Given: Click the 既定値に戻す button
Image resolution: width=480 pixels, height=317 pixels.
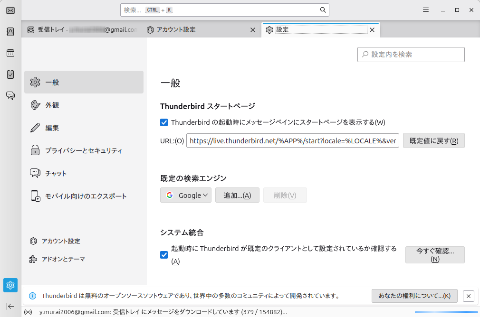Looking at the screenshot, I should 433,140.
